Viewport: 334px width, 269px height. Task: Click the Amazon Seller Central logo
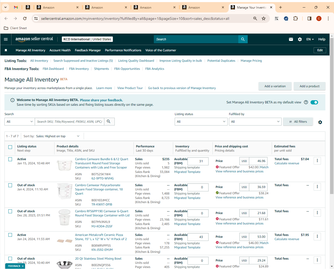point(34,39)
